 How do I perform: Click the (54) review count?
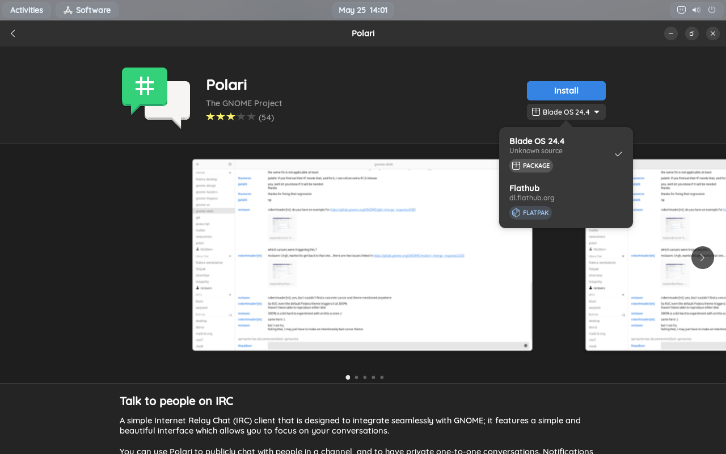click(x=266, y=117)
